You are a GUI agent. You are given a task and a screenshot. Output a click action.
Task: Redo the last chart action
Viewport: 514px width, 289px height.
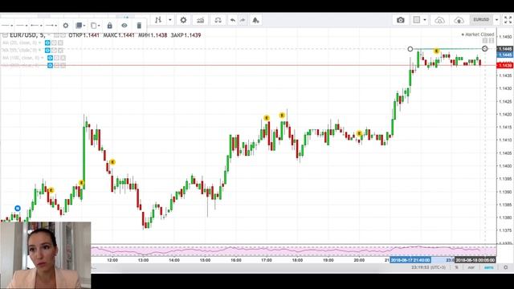point(243,20)
